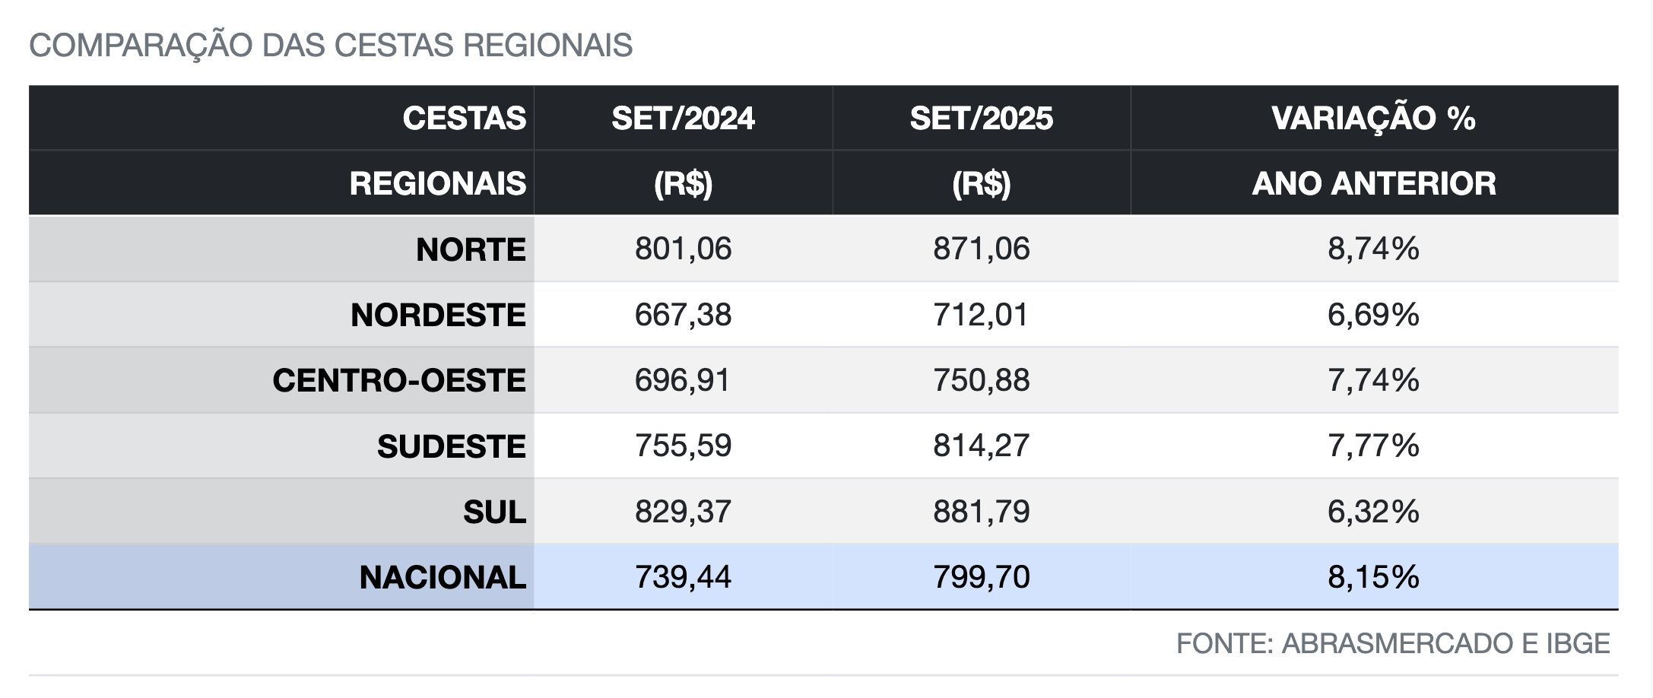Image resolution: width=1653 pixels, height=698 pixels.
Task: Select the SUDESTE row label
Action: click(x=451, y=446)
